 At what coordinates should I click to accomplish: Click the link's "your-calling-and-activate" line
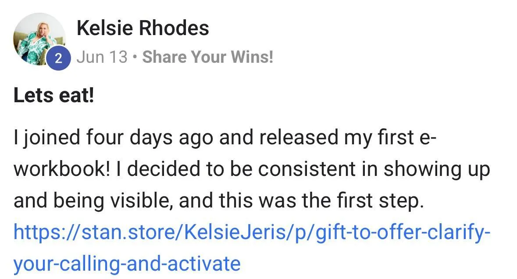(127, 264)
